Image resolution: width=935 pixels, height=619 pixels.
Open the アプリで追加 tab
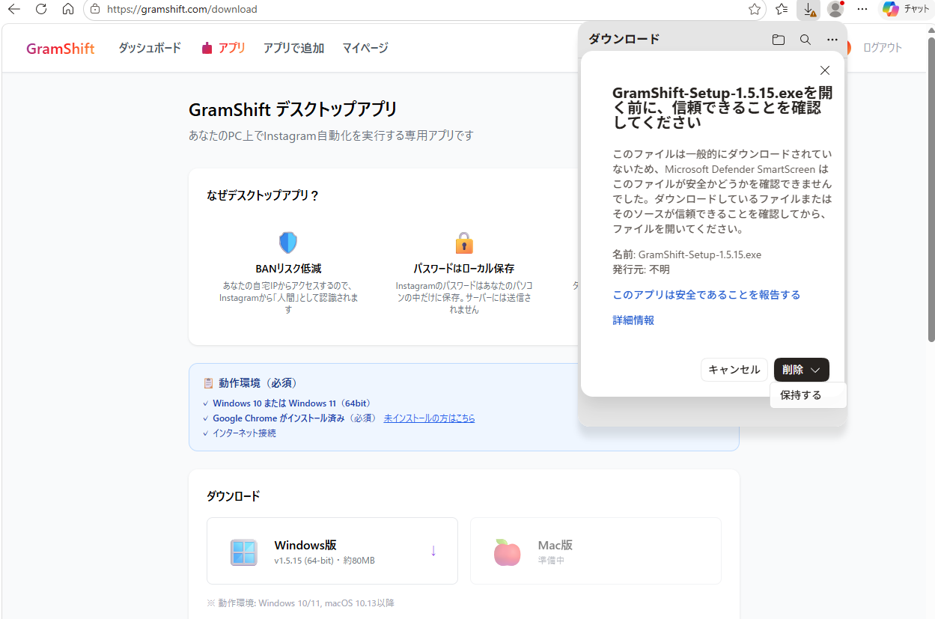[293, 48]
